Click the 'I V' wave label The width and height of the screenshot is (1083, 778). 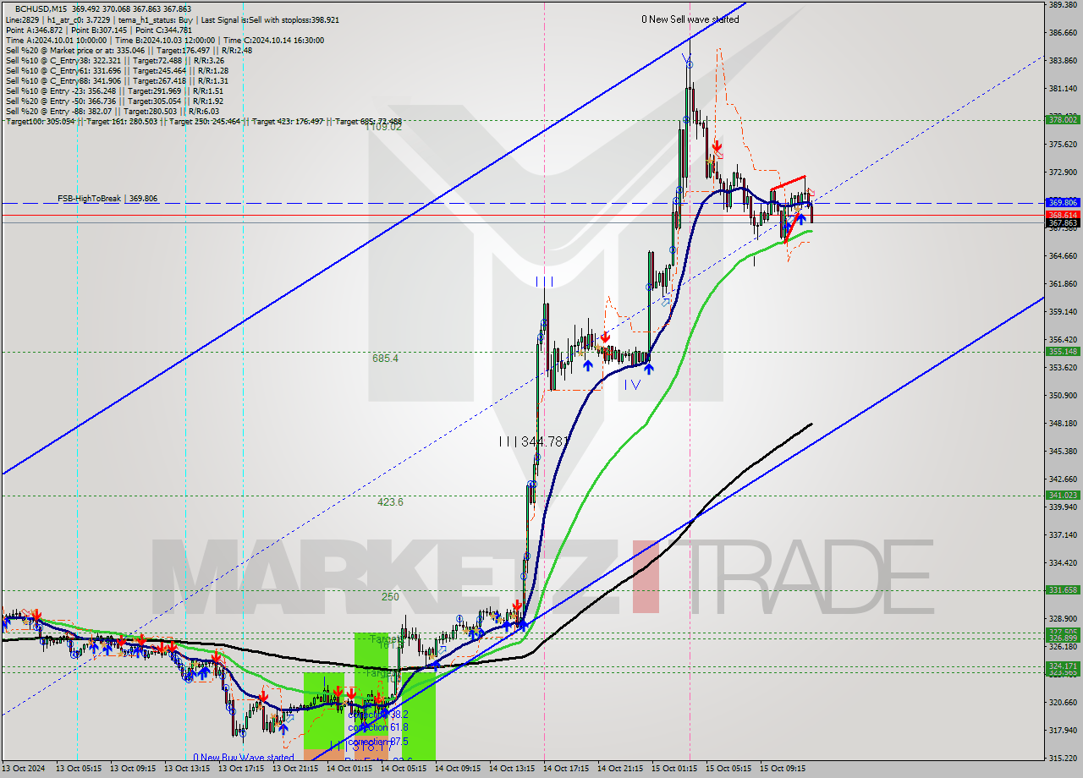tap(632, 385)
